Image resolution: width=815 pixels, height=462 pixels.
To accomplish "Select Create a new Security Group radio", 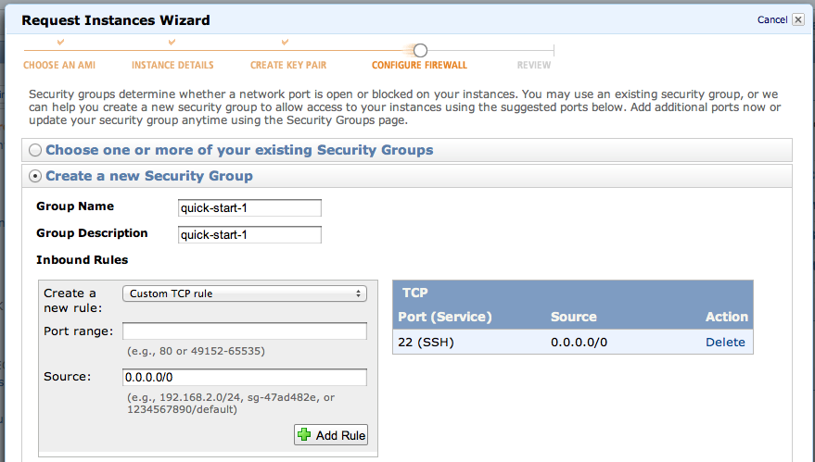I will click(x=35, y=176).
